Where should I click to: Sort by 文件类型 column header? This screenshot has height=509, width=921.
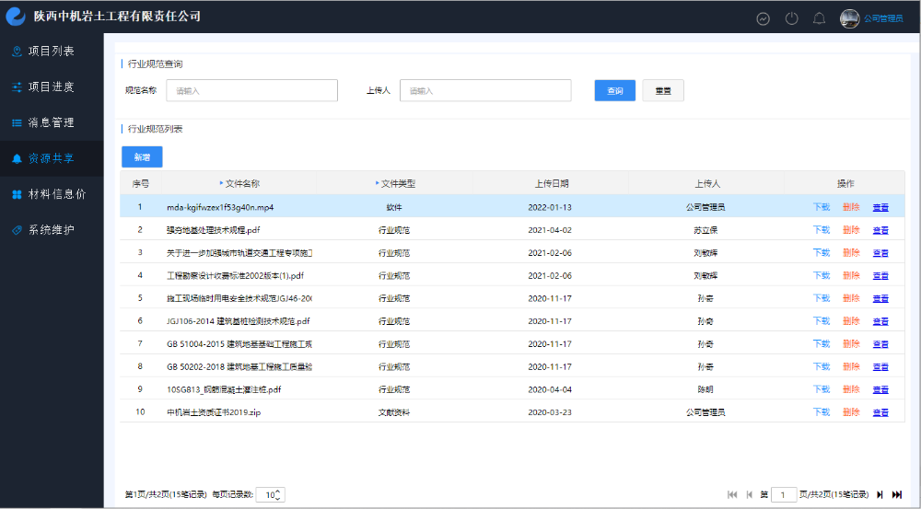397,184
